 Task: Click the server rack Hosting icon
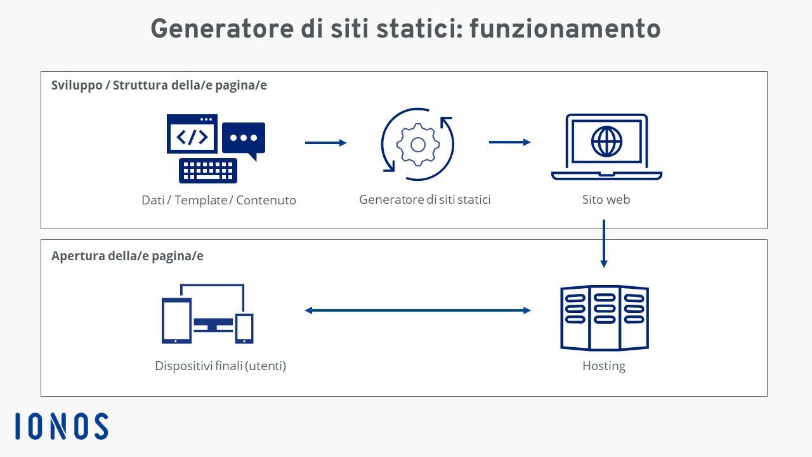click(605, 318)
